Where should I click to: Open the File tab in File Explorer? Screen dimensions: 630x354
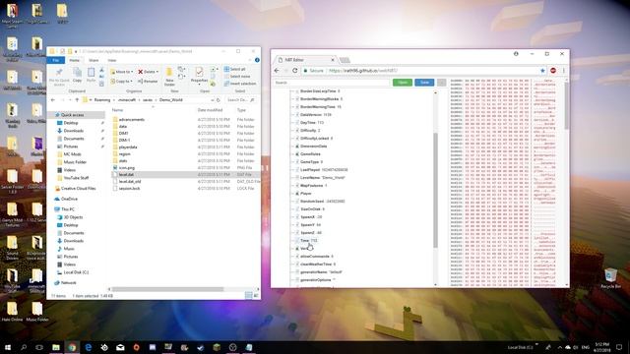[56, 60]
